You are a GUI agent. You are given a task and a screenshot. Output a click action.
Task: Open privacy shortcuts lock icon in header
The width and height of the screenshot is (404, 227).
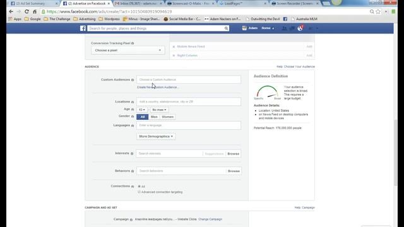pyautogui.click(x=311, y=28)
